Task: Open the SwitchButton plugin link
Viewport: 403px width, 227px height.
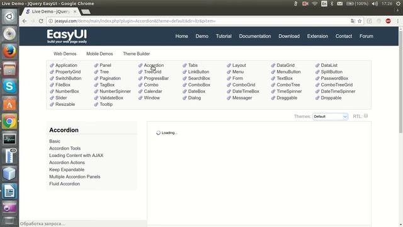Action: click(x=69, y=78)
